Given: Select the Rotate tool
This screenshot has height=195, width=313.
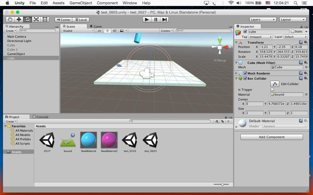Looking at the screenshot, I should coord(27,19).
